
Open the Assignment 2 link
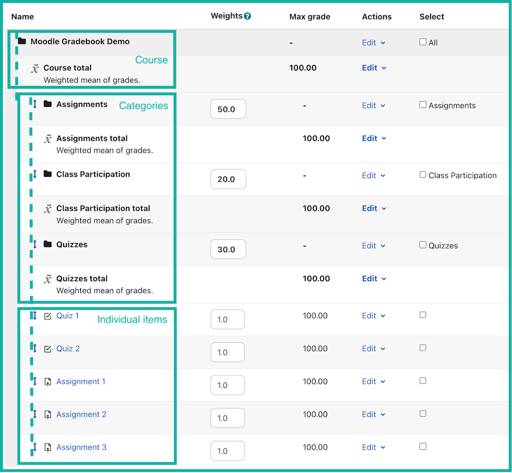pos(81,414)
